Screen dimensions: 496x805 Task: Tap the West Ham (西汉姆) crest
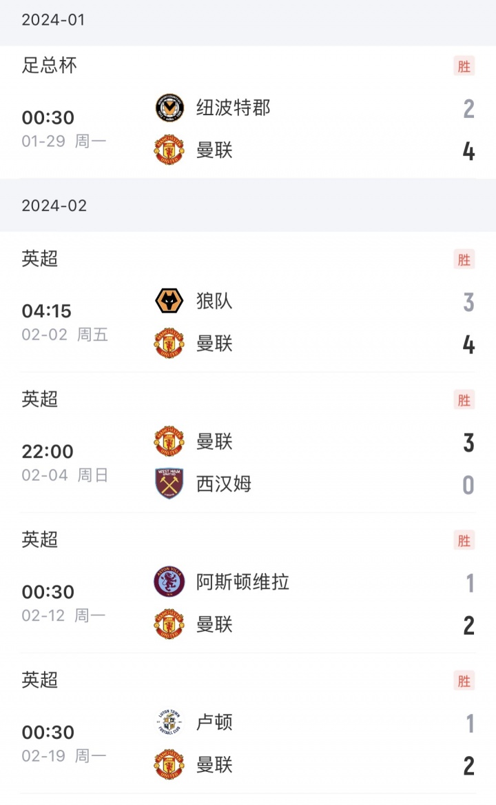click(169, 484)
